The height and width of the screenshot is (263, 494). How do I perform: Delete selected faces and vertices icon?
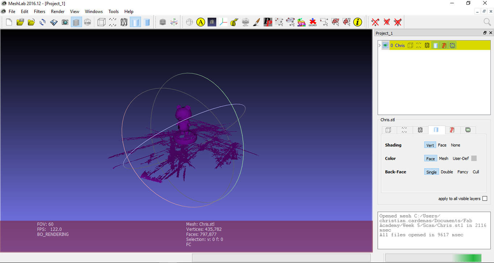(x=398, y=22)
